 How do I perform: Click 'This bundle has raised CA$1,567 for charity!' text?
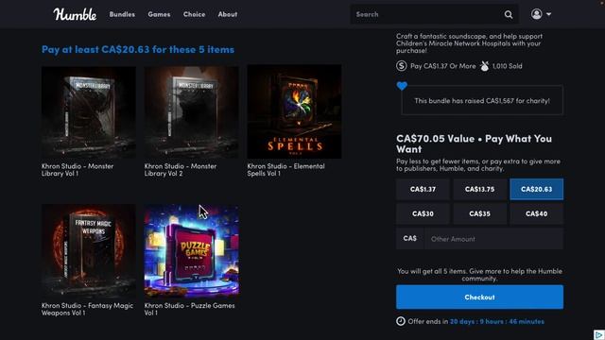coord(482,101)
